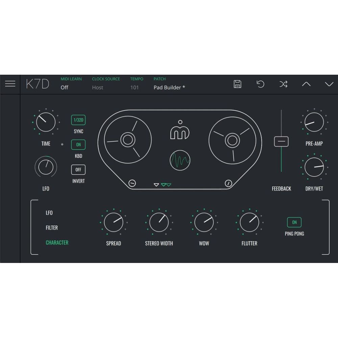Go to previous patch with up chevron

(x=306, y=84)
